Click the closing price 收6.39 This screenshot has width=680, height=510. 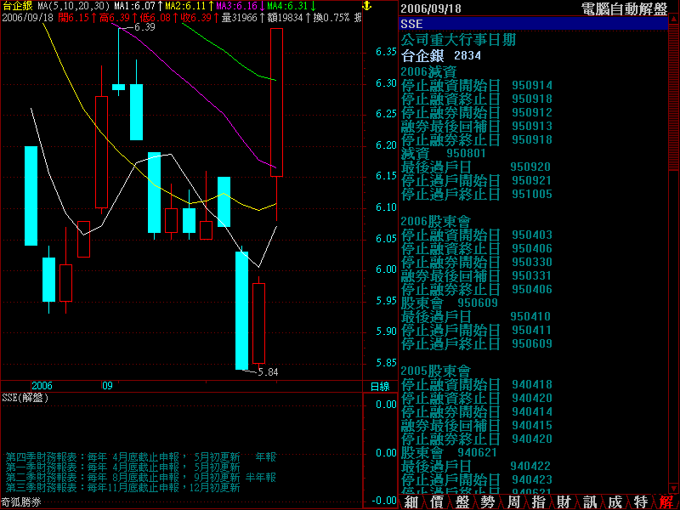[x=200, y=18]
